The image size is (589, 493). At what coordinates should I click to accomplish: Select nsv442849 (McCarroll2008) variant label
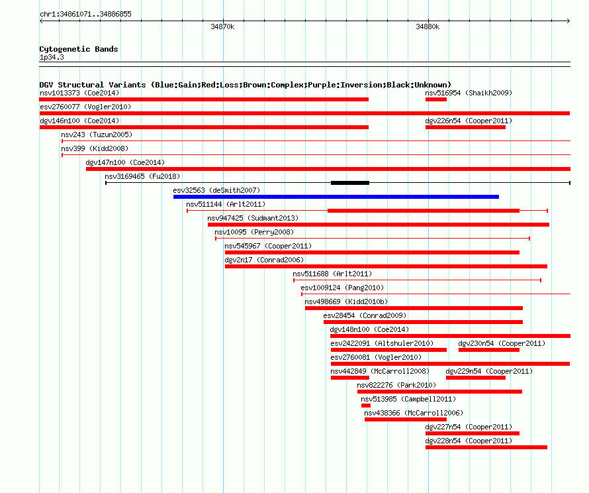380,371
